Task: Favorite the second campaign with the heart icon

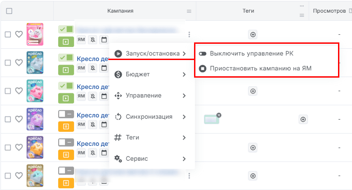Action: pos(19,63)
